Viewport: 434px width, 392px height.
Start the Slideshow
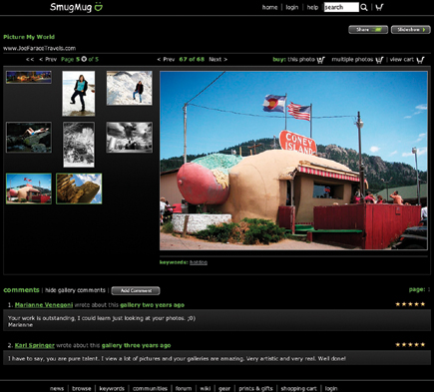tap(411, 30)
